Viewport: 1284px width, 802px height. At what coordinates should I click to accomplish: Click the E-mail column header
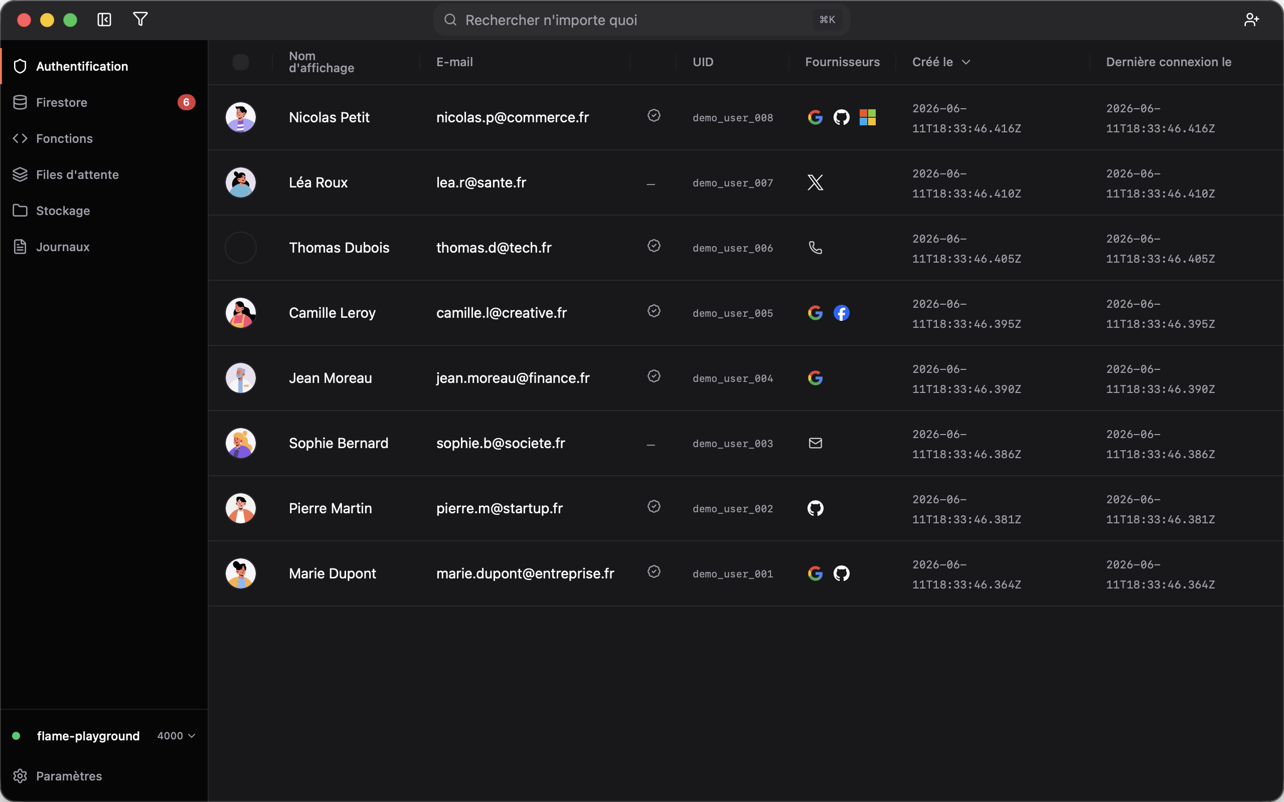click(455, 62)
